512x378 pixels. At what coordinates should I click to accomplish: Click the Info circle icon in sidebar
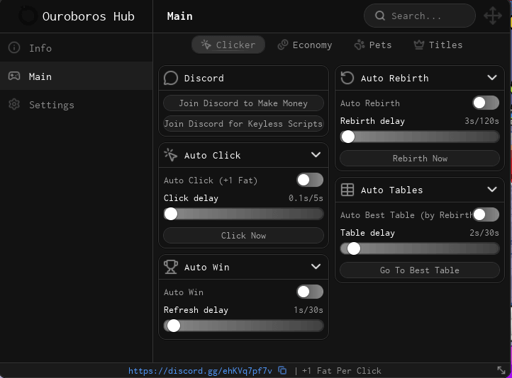[x=14, y=47]
